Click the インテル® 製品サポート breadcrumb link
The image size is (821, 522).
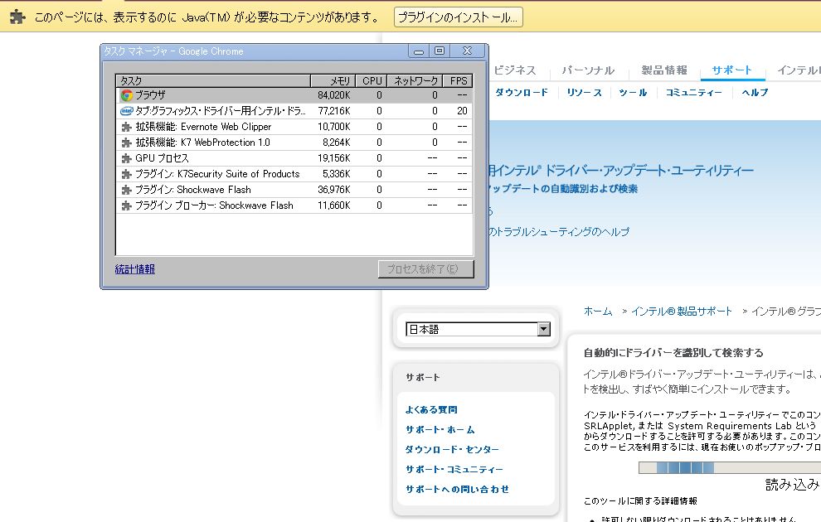[682, 312]
